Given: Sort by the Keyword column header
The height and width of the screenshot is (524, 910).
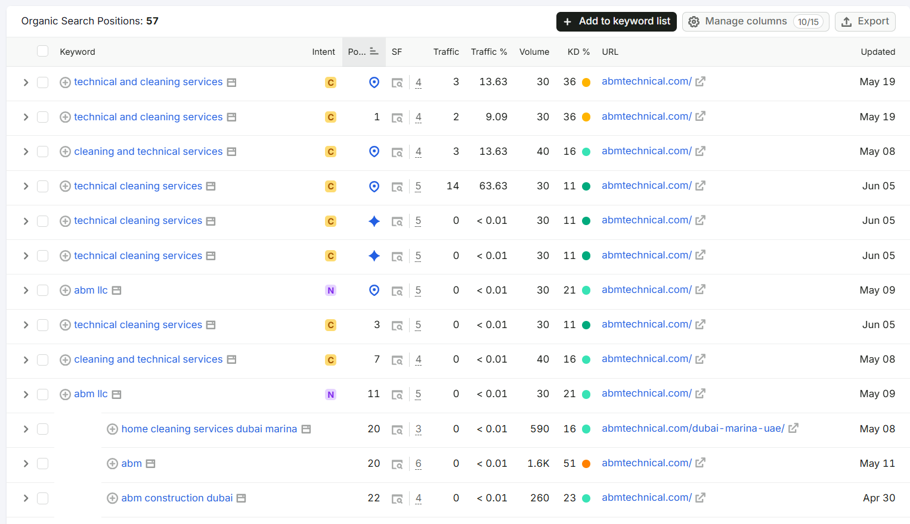Looking at the screenshot, I should 78,52.
